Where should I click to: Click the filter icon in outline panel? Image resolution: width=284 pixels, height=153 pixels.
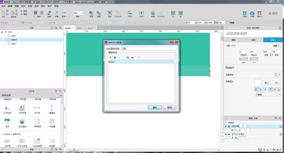(x=276, y=118)
